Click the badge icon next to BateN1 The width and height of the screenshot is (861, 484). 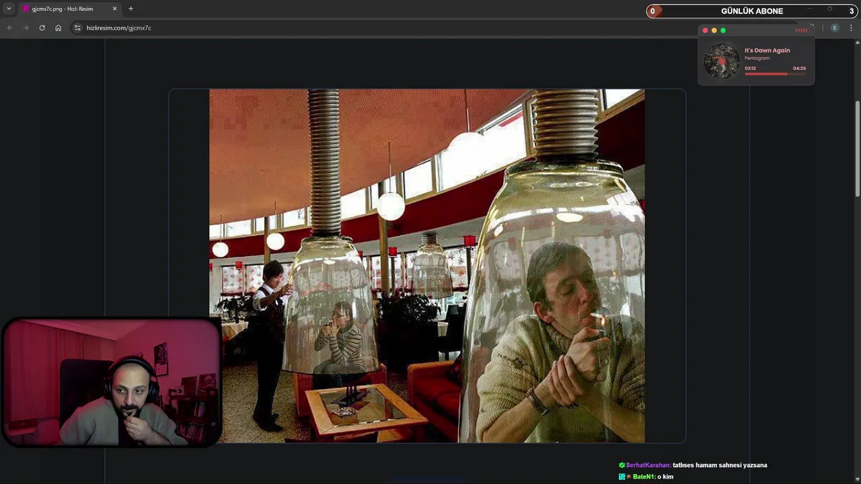(622, 477)
